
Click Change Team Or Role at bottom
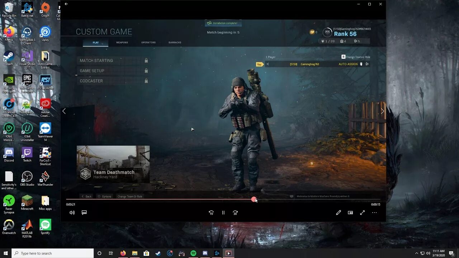pyautogui.click(x=130, y=196)
